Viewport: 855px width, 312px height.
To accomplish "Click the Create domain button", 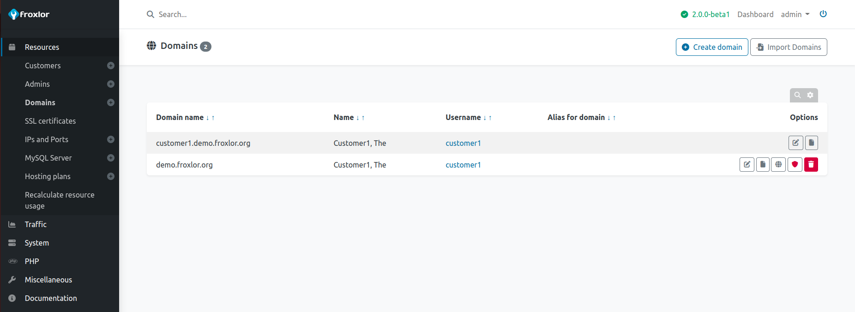I will click(711, 47).
